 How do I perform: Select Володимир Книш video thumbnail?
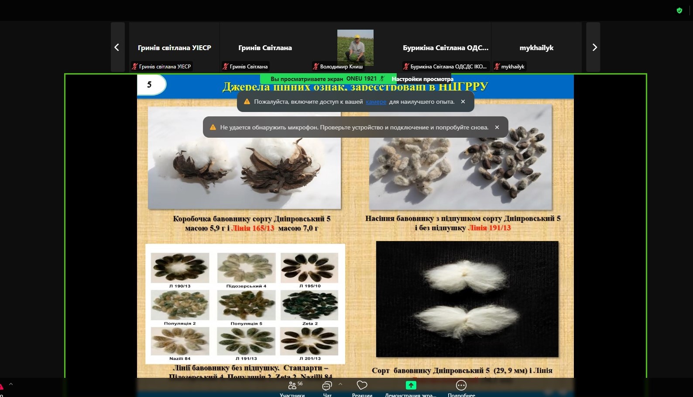355,47
